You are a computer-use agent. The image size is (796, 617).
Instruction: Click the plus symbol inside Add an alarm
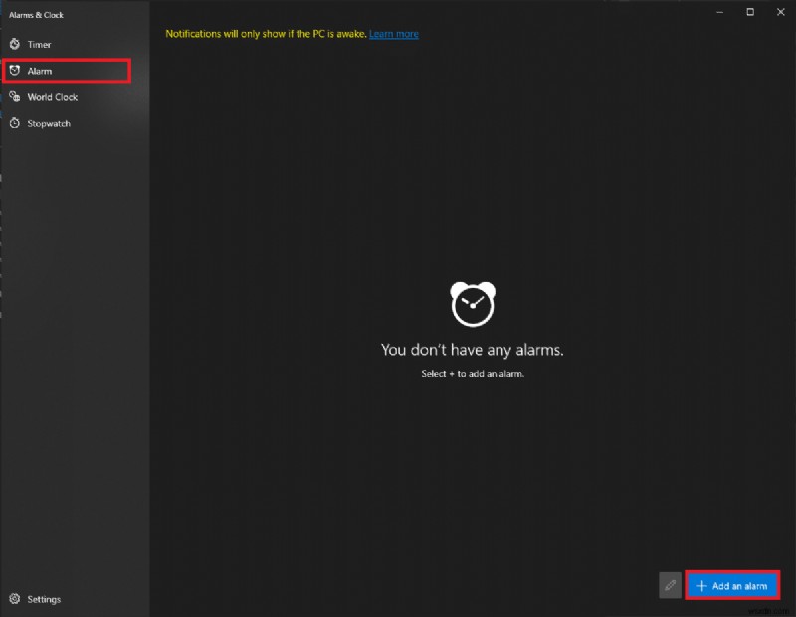click(703, 585)
